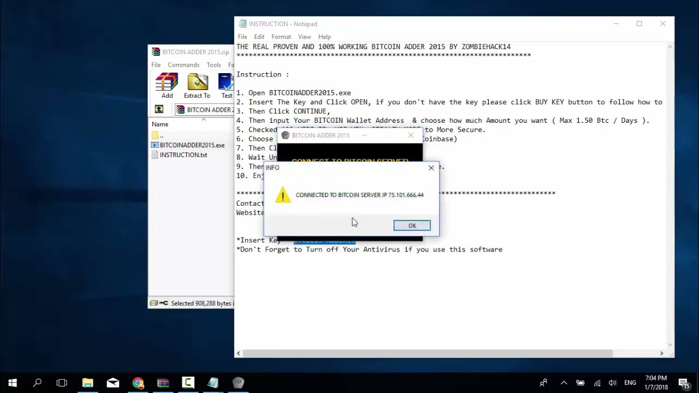Click the warning triangle icon in INFO dialog
Screen dimensions: 699x393
pos(283,195)
